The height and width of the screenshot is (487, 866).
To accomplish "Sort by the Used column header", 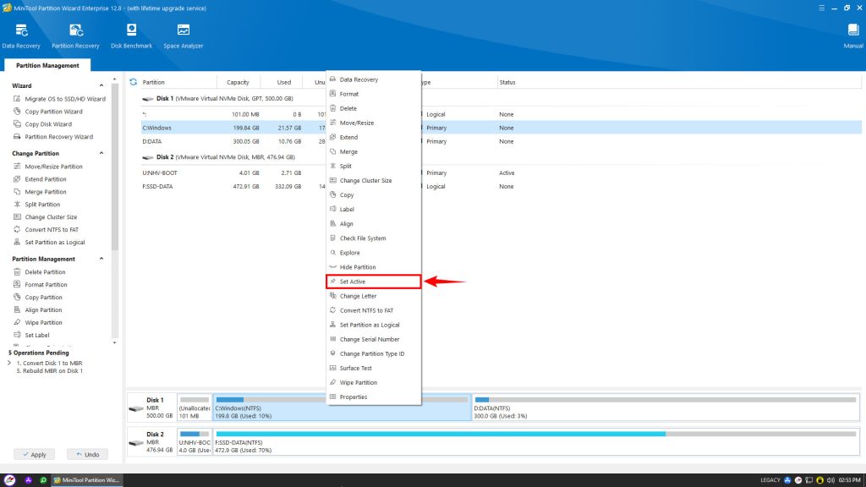I will [281, 82].
